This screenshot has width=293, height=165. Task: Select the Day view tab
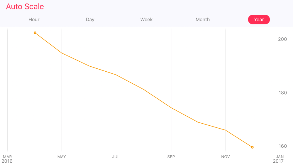coord(90,20)
